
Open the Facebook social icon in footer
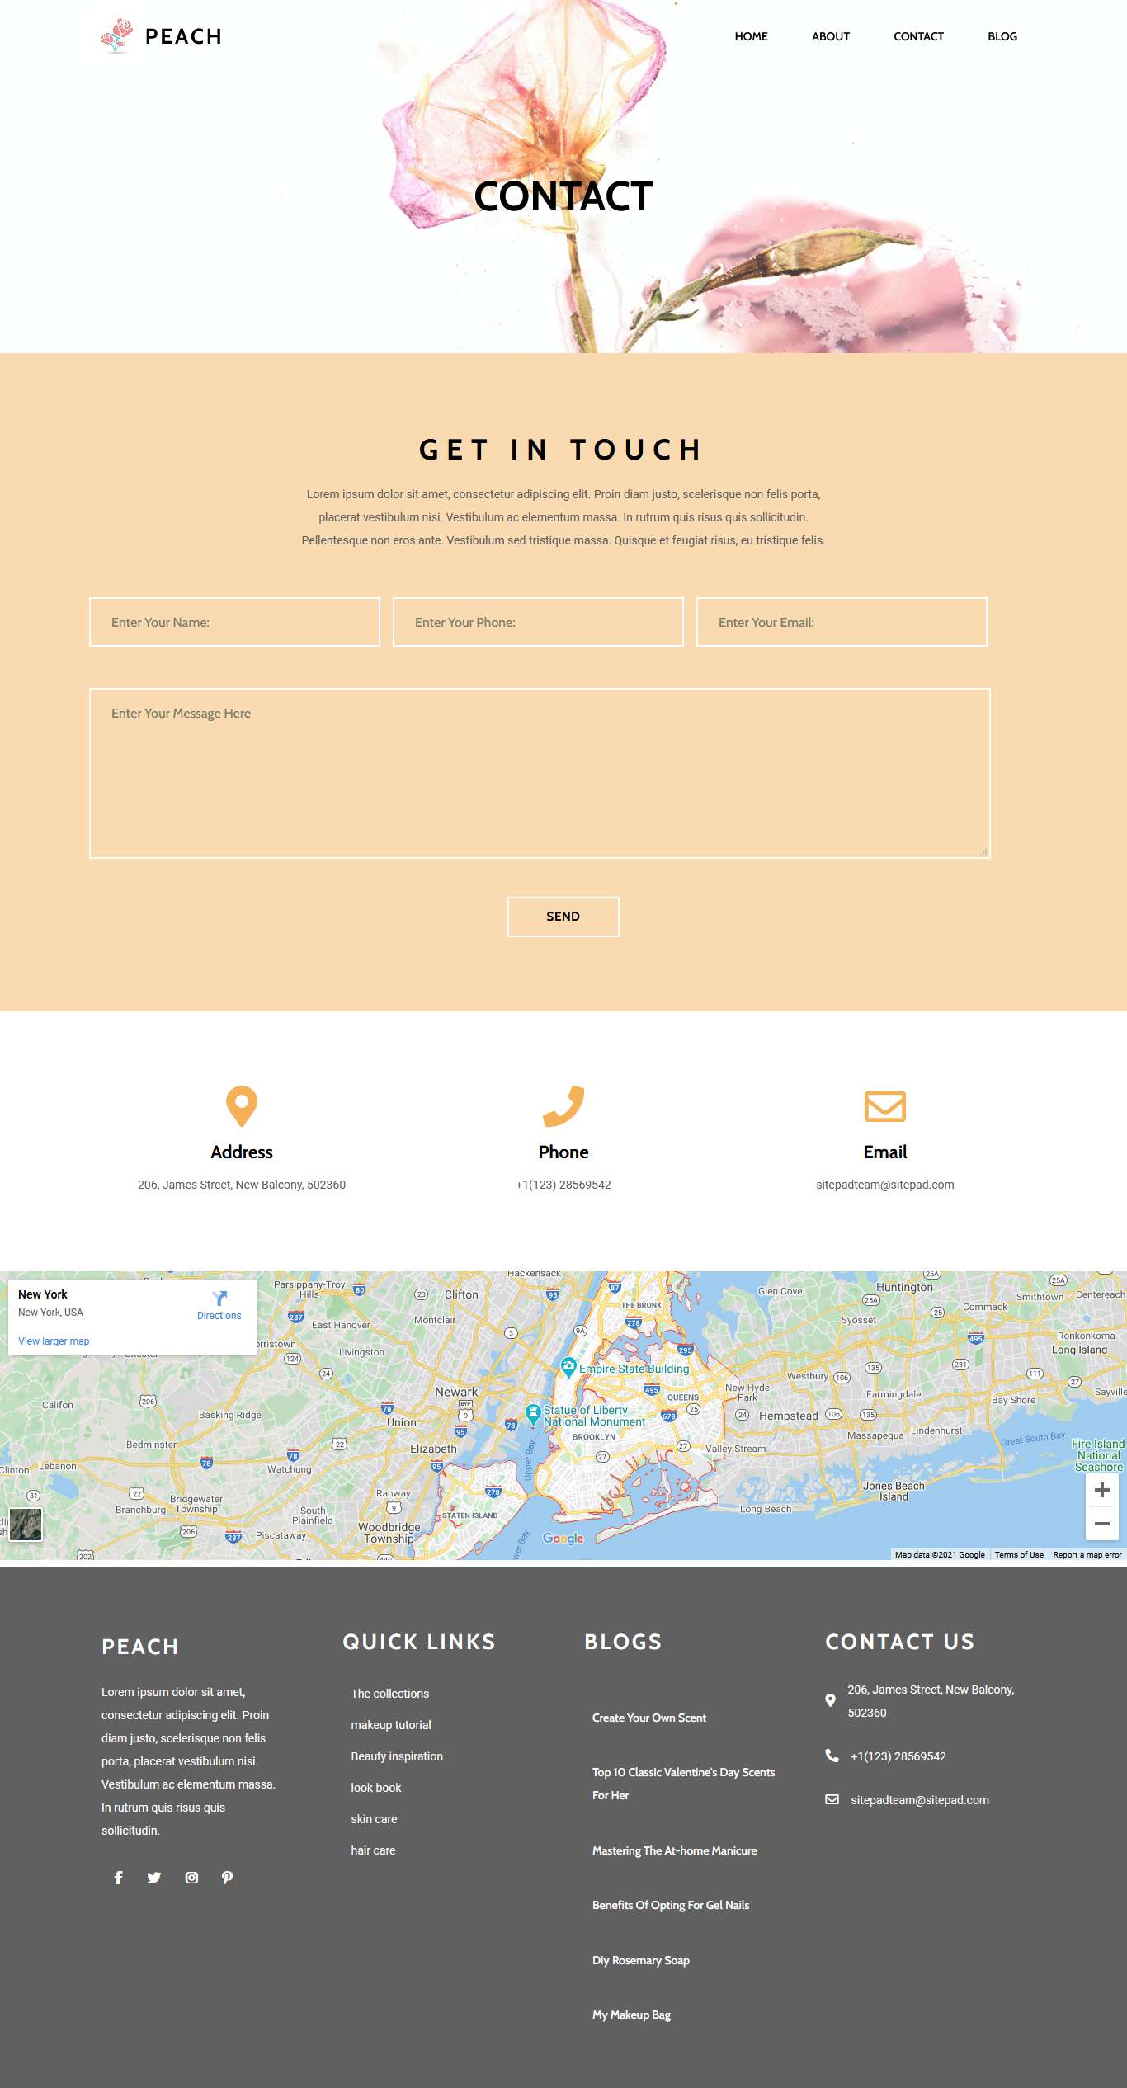tap(119, 1878)
